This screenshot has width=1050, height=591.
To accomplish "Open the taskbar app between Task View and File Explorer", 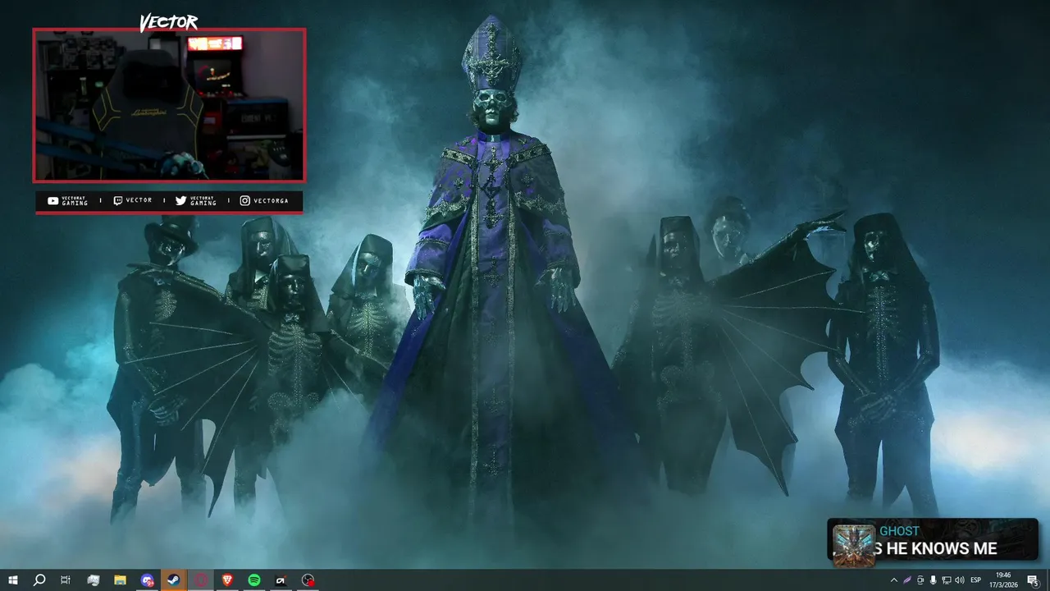I will click(93, 580).
